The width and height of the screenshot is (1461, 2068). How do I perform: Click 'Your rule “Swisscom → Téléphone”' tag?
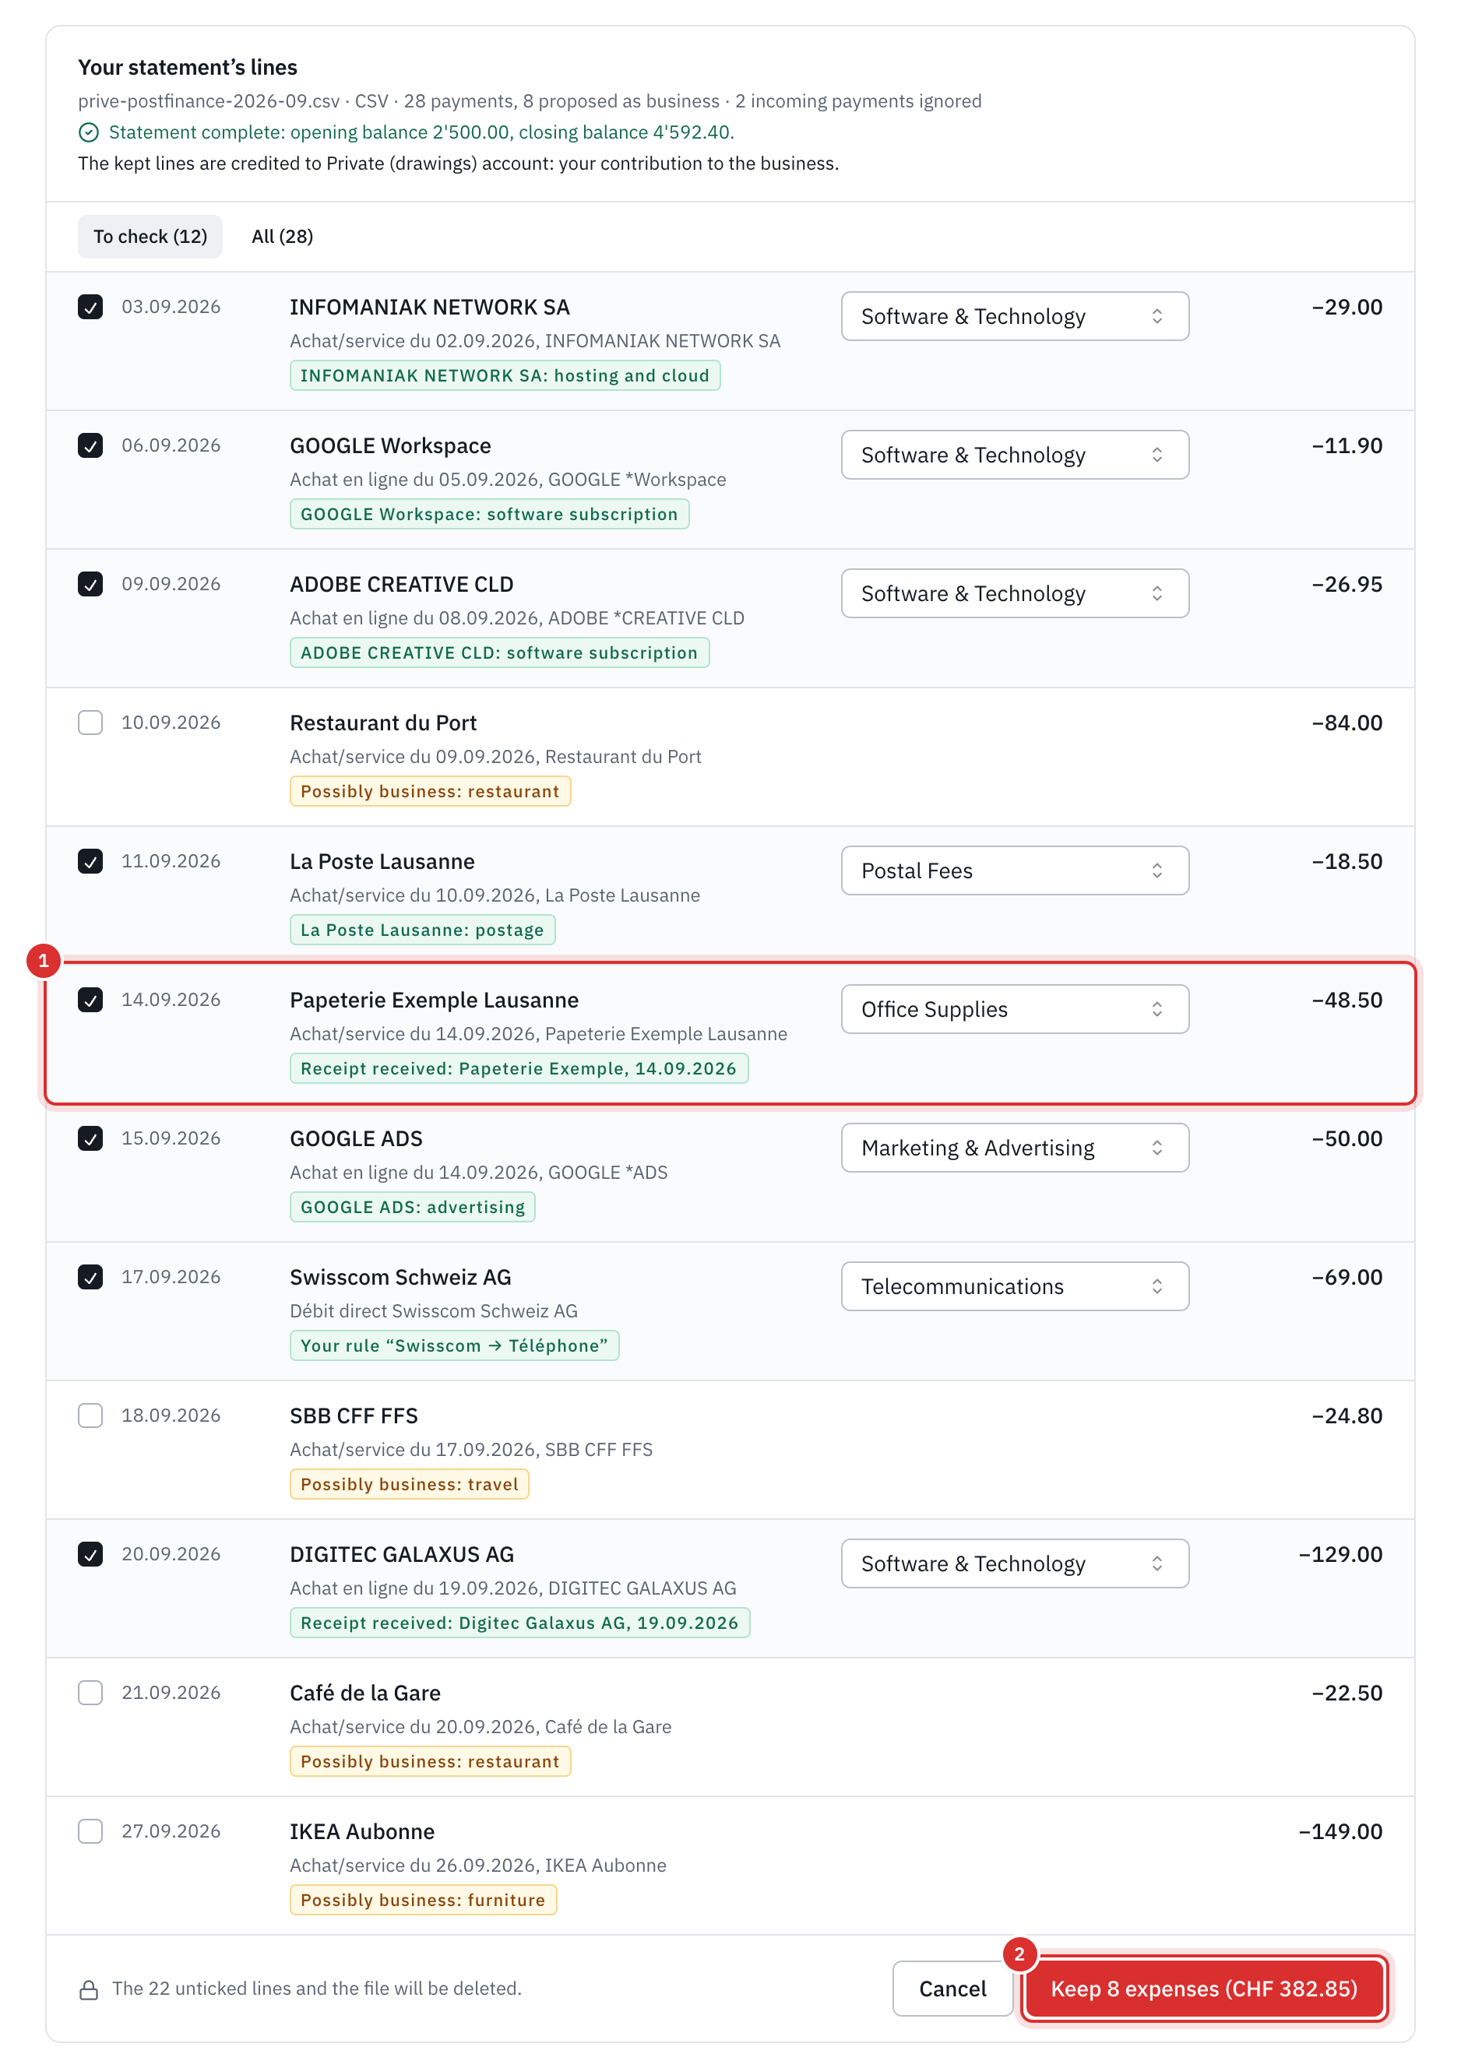click(455, 1345)
